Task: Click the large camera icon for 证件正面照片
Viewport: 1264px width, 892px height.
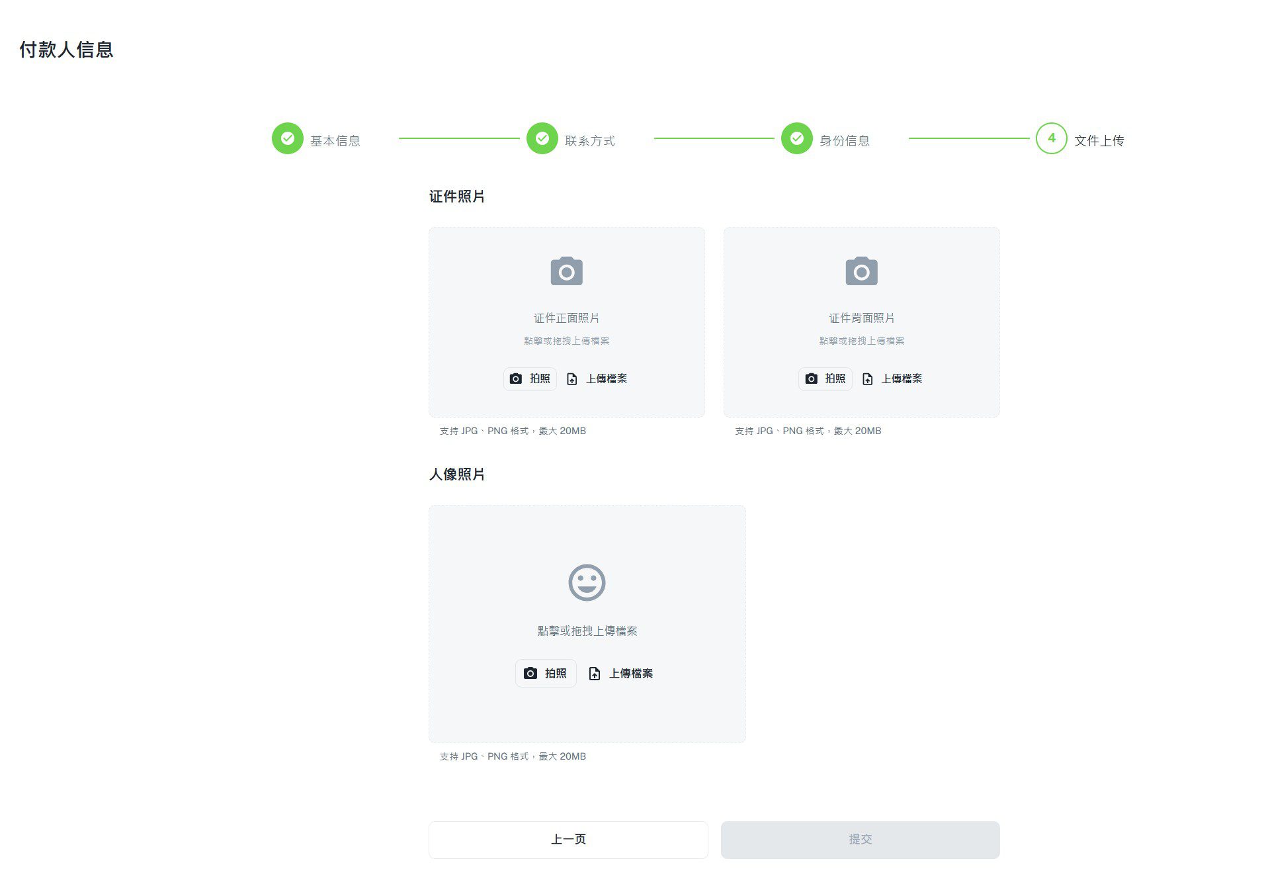Action: (x=566, y=271)
